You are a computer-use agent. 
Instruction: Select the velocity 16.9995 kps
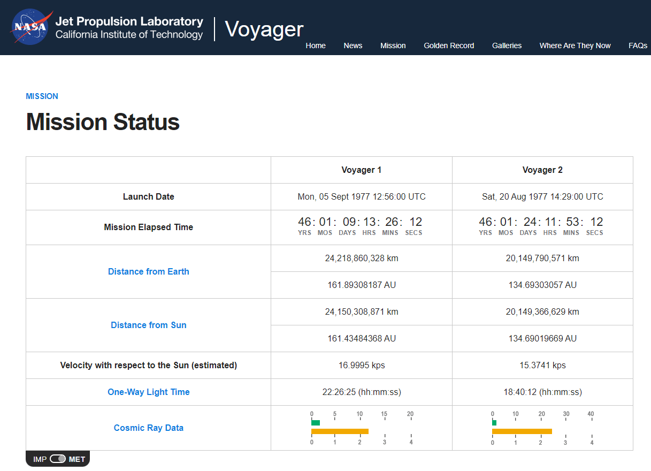[x=362, y=365]
